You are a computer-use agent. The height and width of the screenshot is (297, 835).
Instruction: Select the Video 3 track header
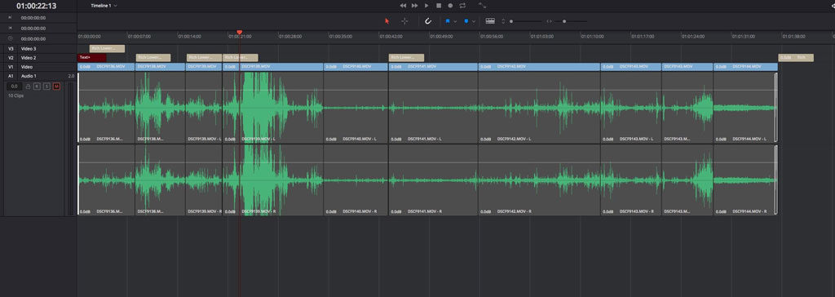(40, 48)
